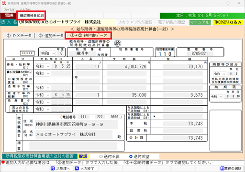Viewport: 245px width, 172px height.
Task: Click the code box 32309
Action: click(x=27, y=53)
